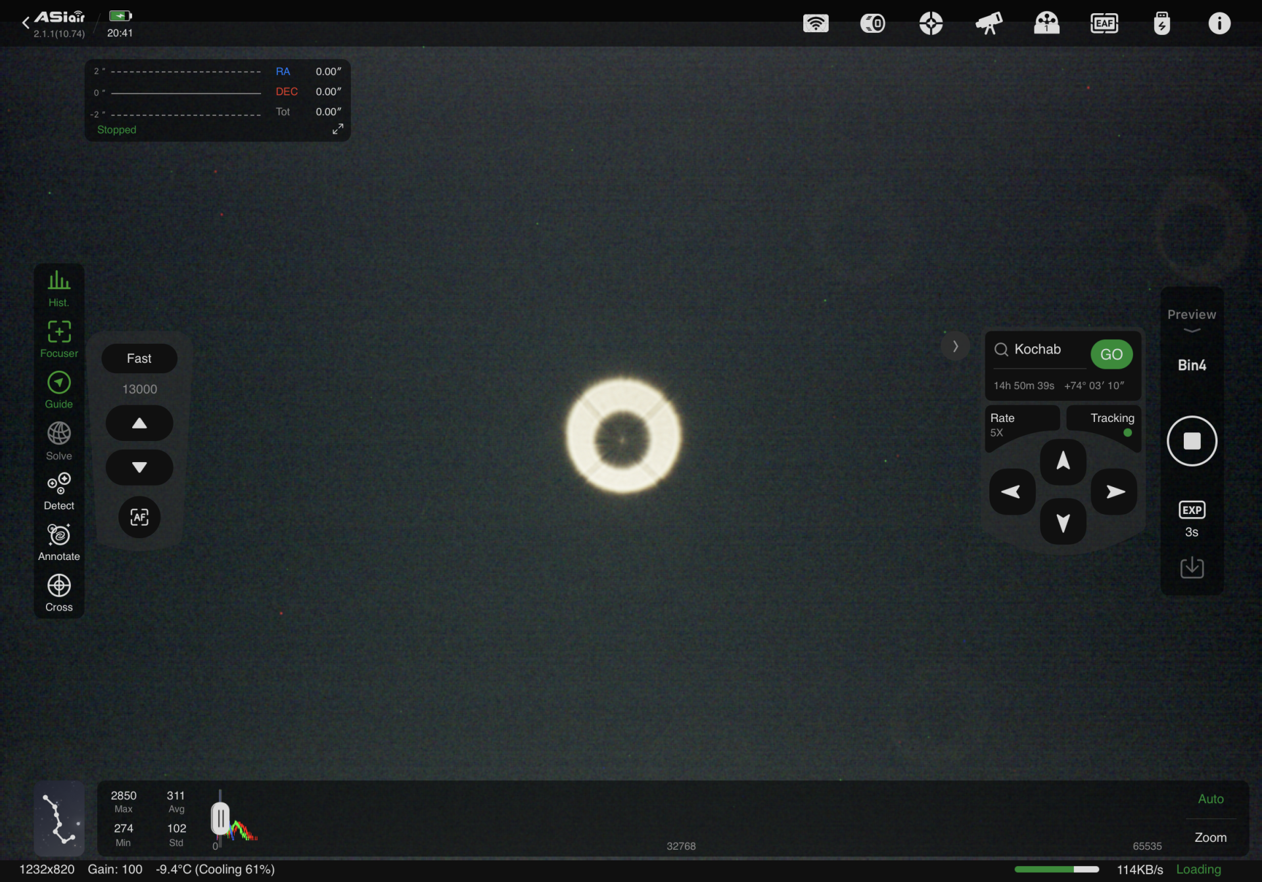Move focuser down with down arrow
Screen dimensions: 1262x882
click(x=139, y=467)
